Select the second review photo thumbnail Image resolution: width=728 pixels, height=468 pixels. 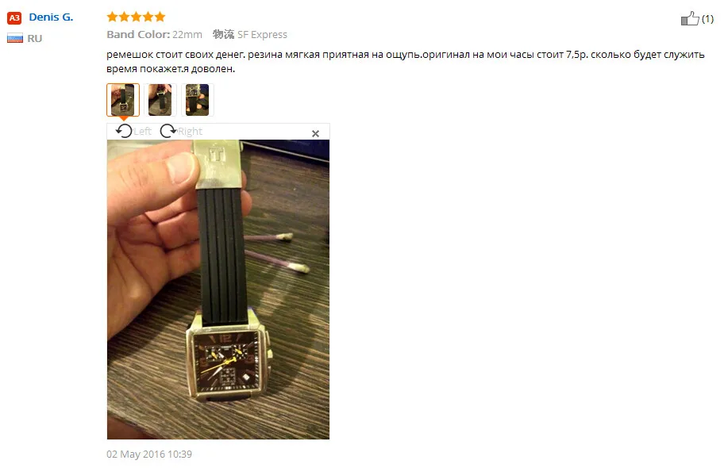click(x=160, y=100)
